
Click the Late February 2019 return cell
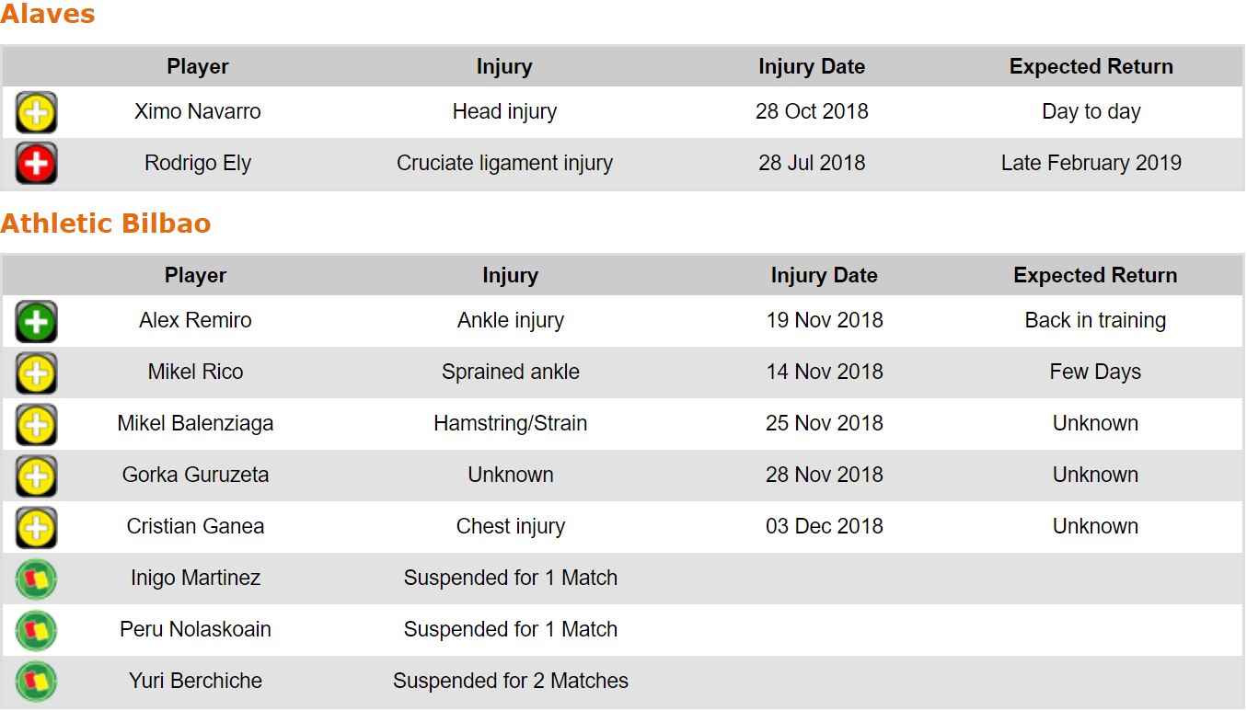pos(1091,164)
